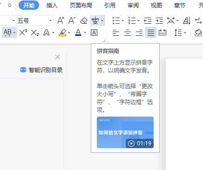The width and height of the screenshot is (203, 170).
Task: Play 如何给文字添加拼音 tutorial video
Action: pos(125,132)
